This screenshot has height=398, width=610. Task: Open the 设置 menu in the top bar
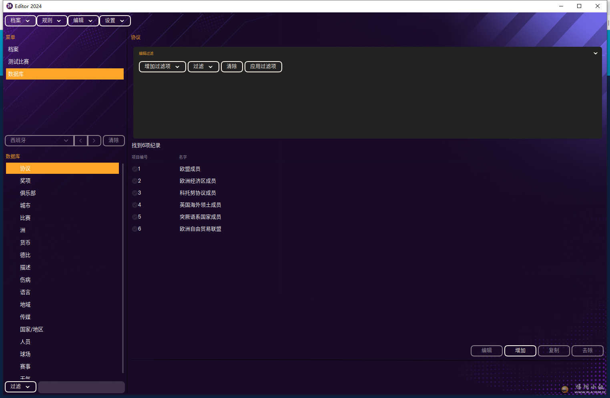coord(114,21)
